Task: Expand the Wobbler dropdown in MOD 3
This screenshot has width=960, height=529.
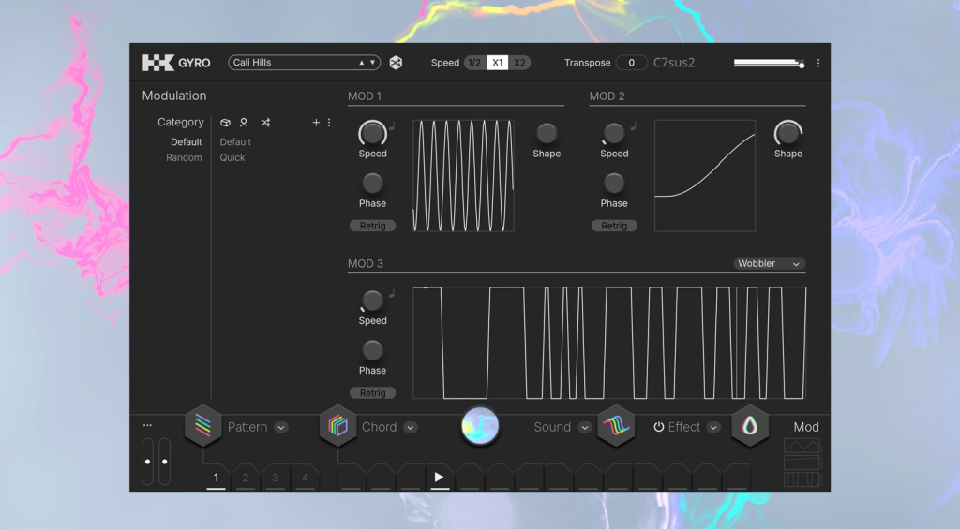Action: [769, 264]
